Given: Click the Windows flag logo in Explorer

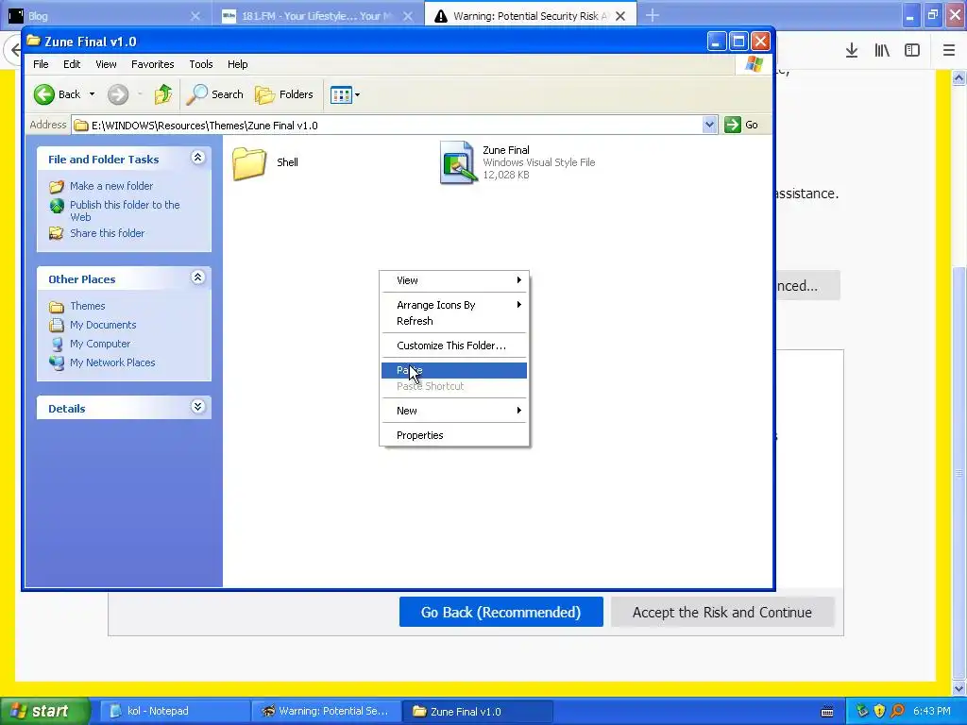Looking at the screenshot, I should [754, 64].
